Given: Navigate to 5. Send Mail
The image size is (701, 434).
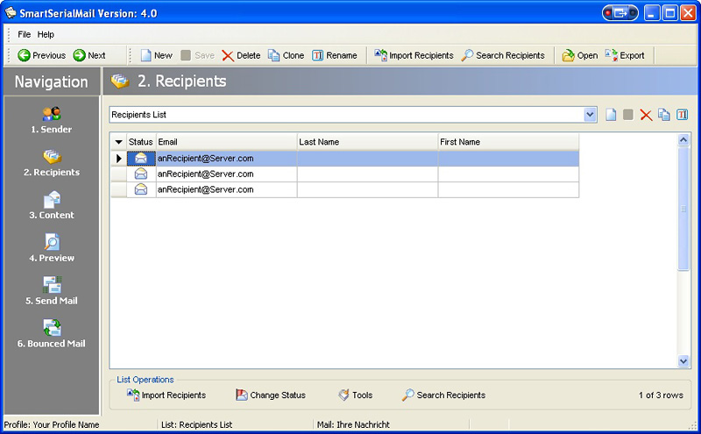Looking at the screenshot, I should click(52, 292).
